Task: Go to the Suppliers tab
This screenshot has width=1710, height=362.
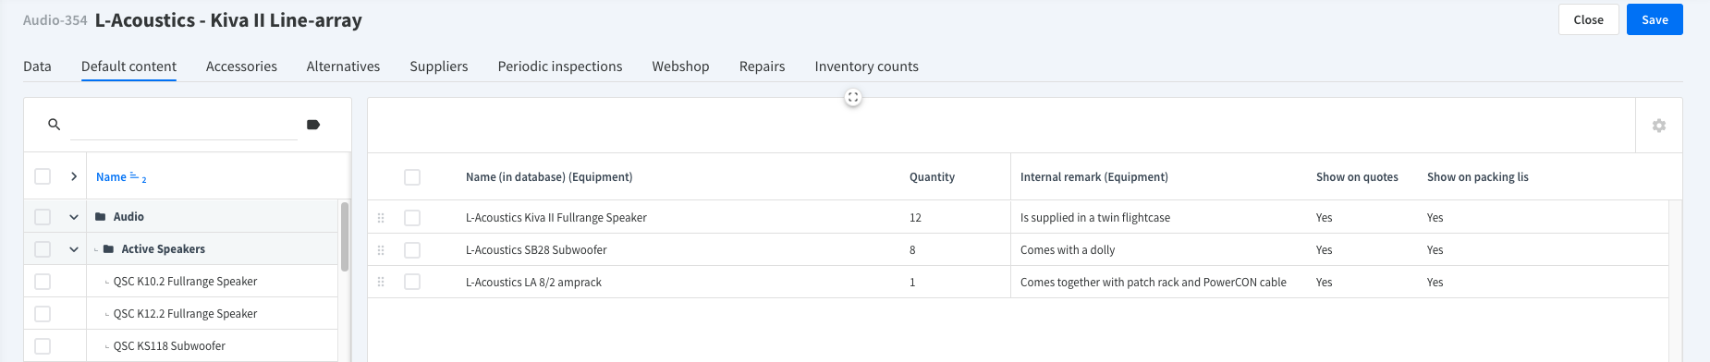Action: (439, 66)
